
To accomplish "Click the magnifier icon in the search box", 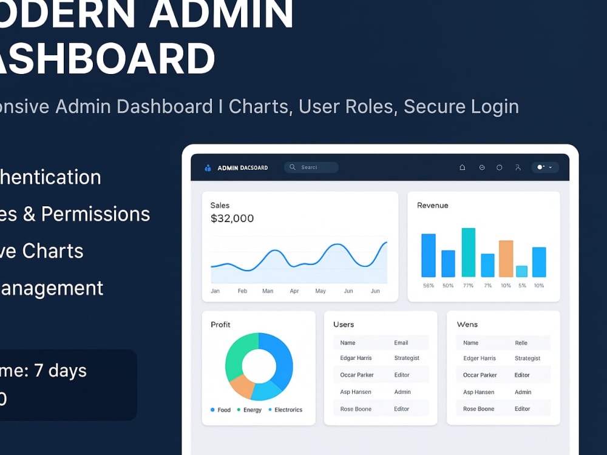I will click(x=293, y=167).
